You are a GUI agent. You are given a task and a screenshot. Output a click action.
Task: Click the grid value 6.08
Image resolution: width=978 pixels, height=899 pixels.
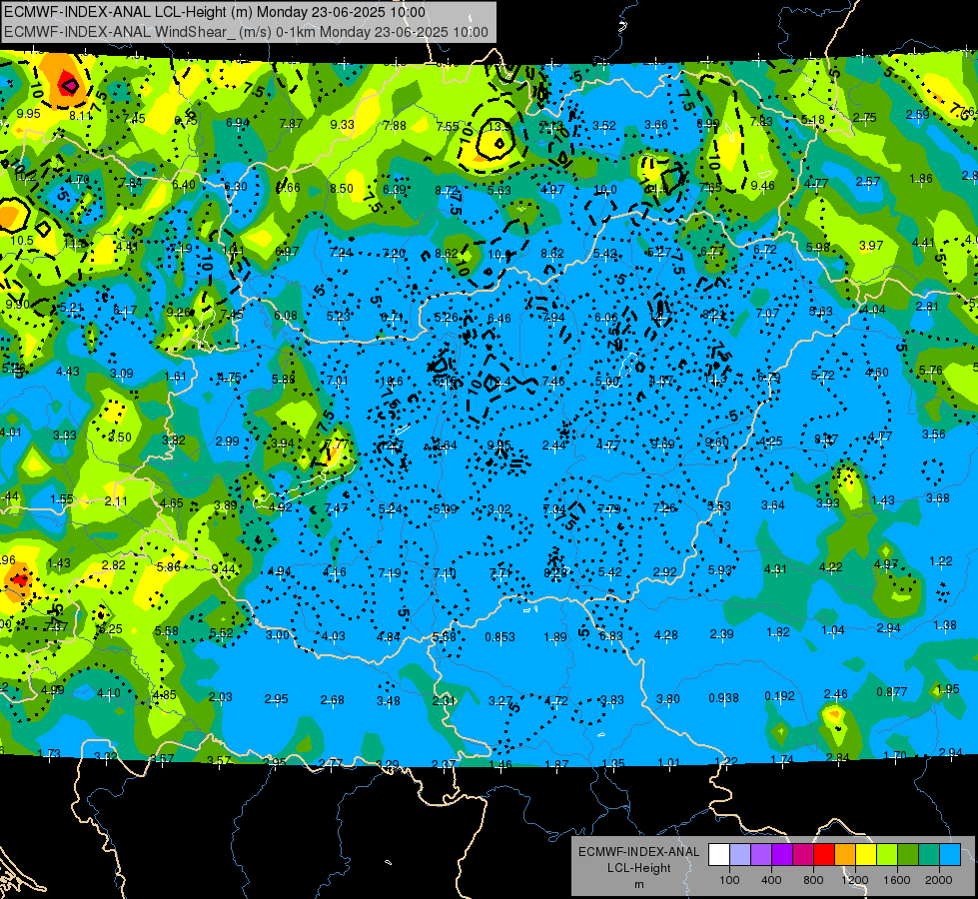click(286, 315)
